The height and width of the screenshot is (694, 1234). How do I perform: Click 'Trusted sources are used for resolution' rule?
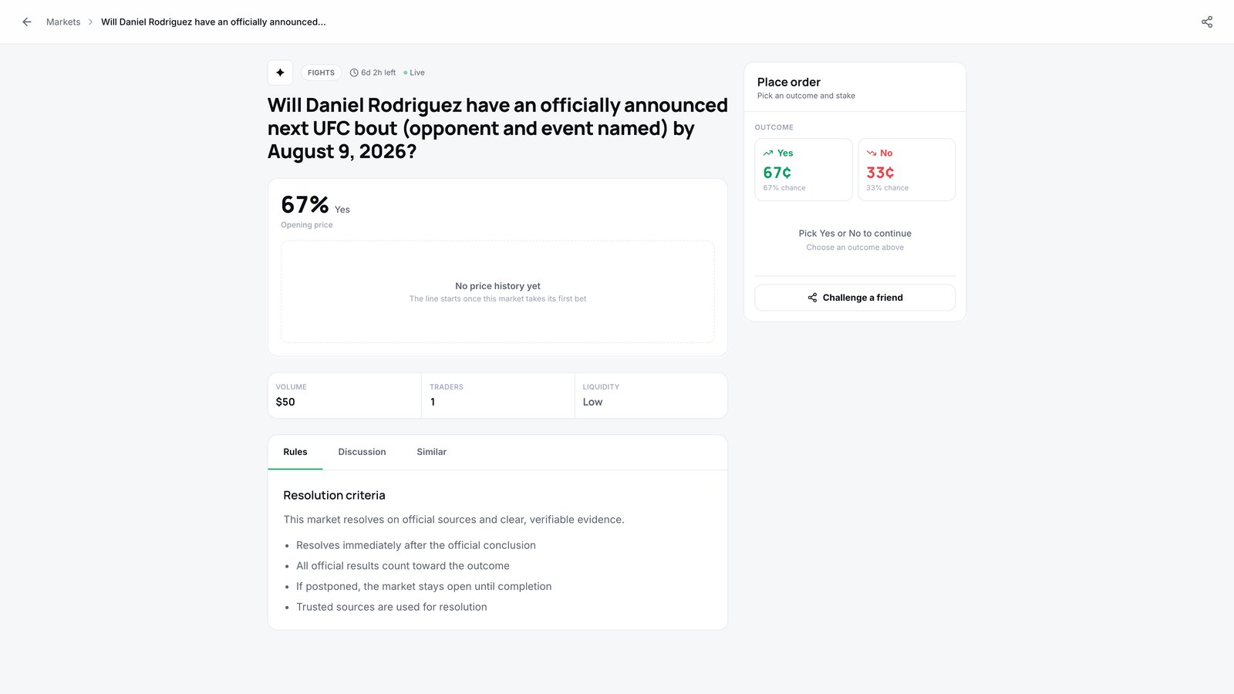392,607
